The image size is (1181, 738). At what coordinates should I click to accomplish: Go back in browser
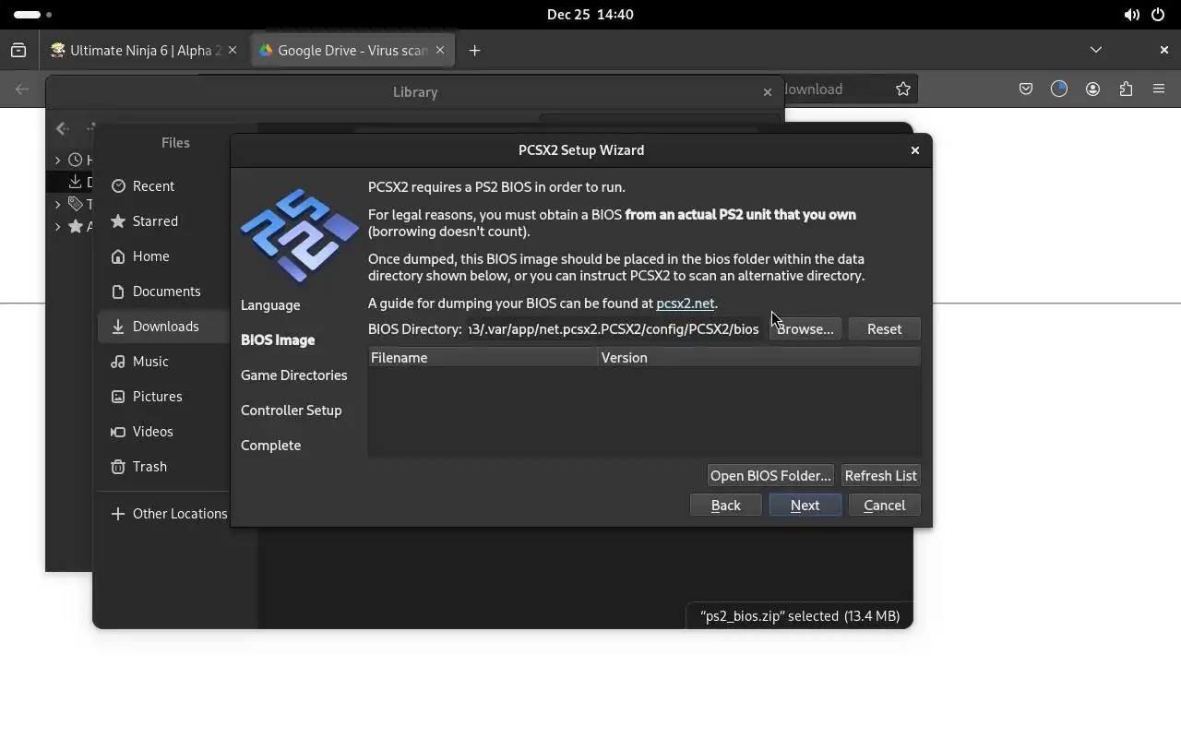22,89
